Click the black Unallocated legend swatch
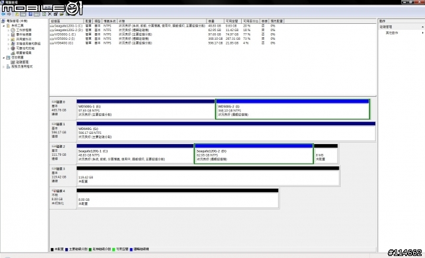The width and height of the screenshot is (425, 258). pyautogui.click(x=52, y=249)
